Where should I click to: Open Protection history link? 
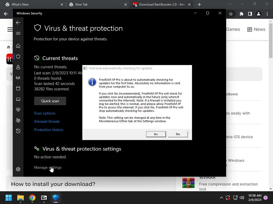pos(49,130)
